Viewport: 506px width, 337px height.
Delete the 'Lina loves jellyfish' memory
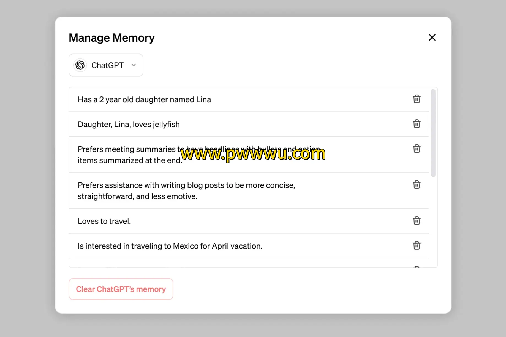tap(417, 124)
